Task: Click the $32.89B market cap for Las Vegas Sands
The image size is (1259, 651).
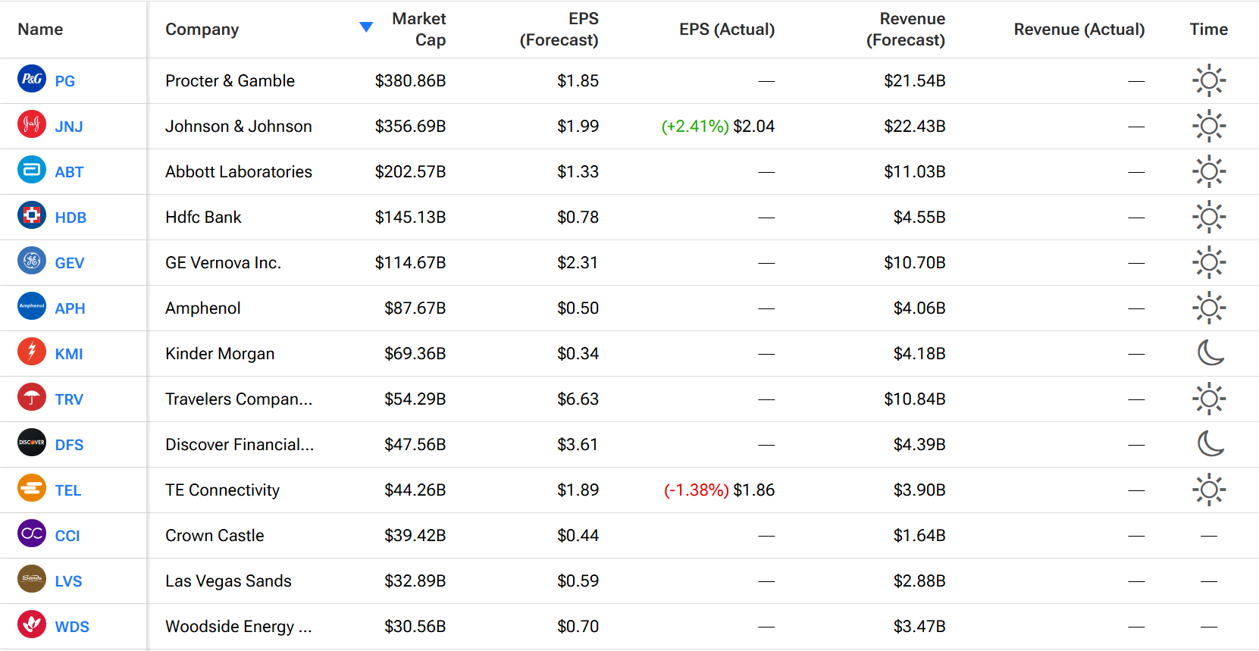Action: [x=415, y=581]
